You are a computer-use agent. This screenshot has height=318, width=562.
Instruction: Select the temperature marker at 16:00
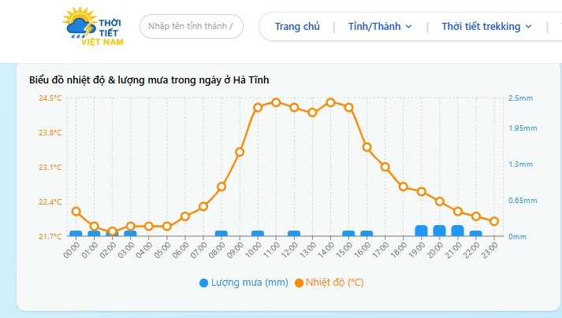[367, 147]
